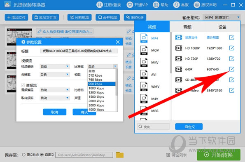The width and height of the screenshot is (245, 162).
Task: Switch to the 设备 tab
Action: [222, 27]
